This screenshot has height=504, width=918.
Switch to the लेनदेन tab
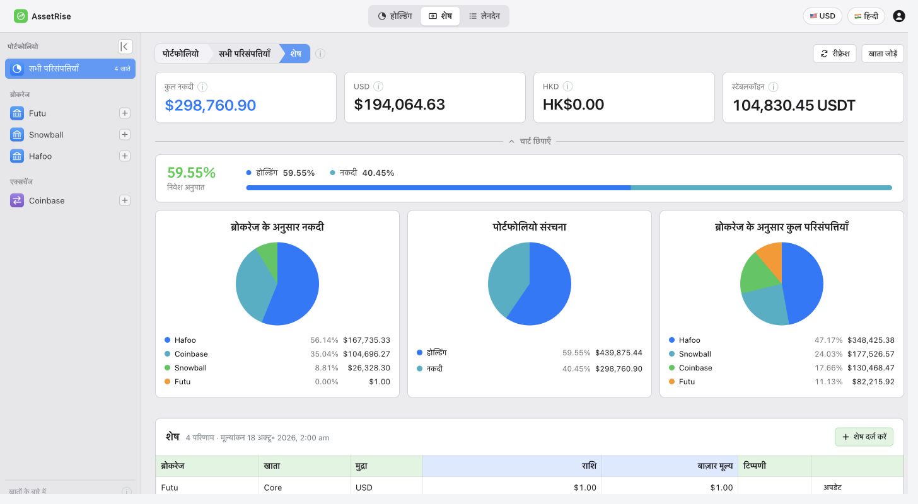(484, 16)
